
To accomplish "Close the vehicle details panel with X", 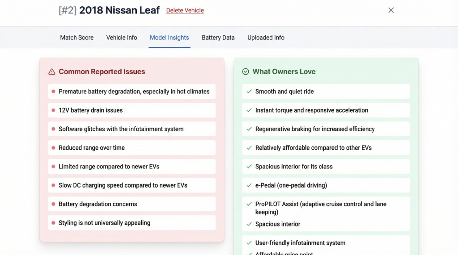I will click(391, 10).
